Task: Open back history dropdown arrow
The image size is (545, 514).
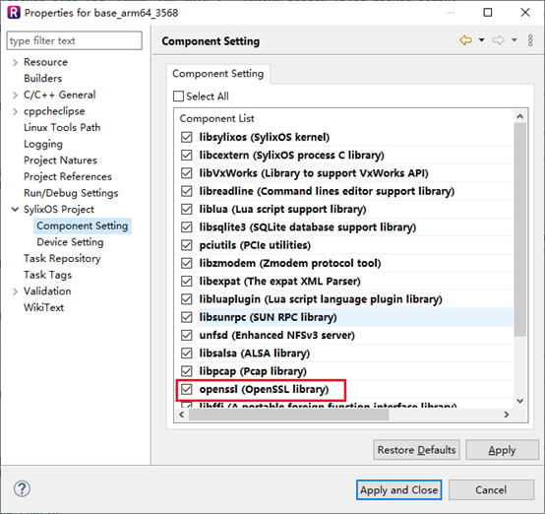Action: click(x=481, y=40)
